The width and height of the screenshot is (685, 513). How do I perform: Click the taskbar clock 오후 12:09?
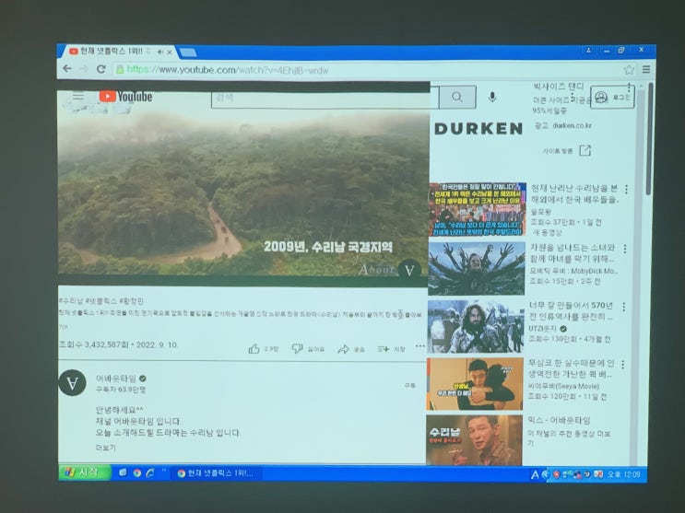pos(624,474)
